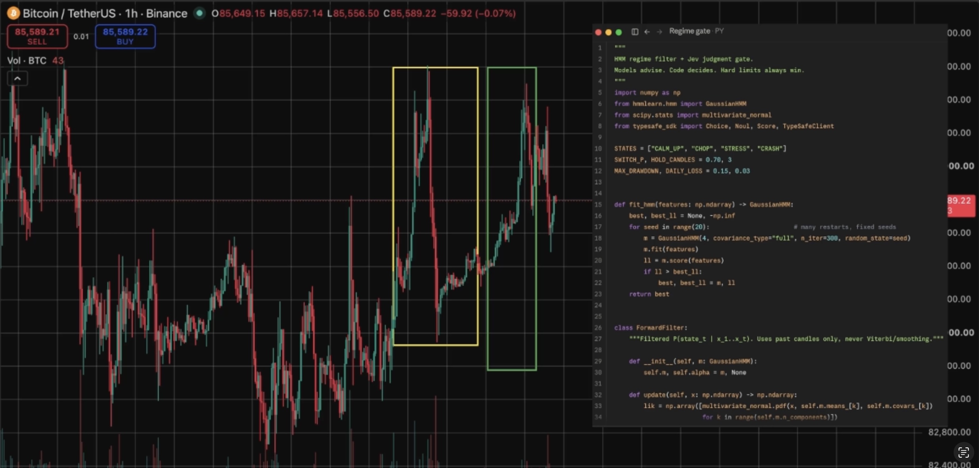Screen dimensions: 979x468
Task: Click the 82,800.00 price axis label
Action: (x=949, y=432)
